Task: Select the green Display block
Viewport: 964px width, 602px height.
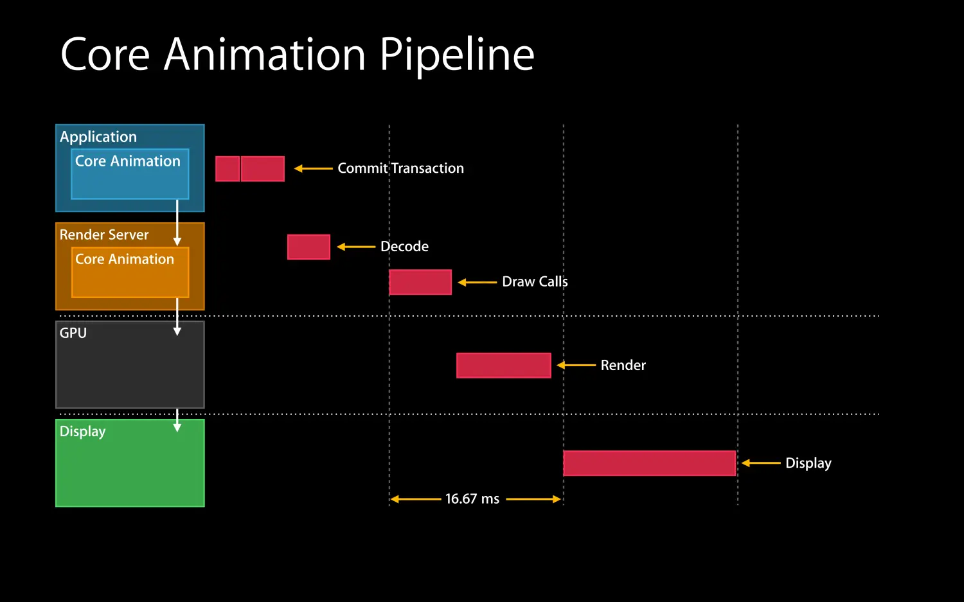Action: click(130, 463)
